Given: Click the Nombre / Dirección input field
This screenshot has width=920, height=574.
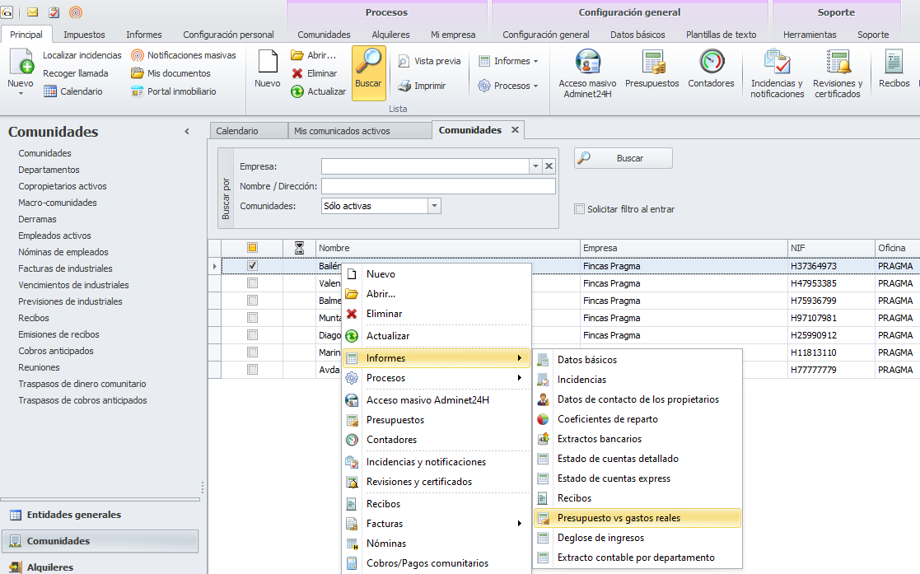Looking at the screenshot, I should (x=438, y=186).
